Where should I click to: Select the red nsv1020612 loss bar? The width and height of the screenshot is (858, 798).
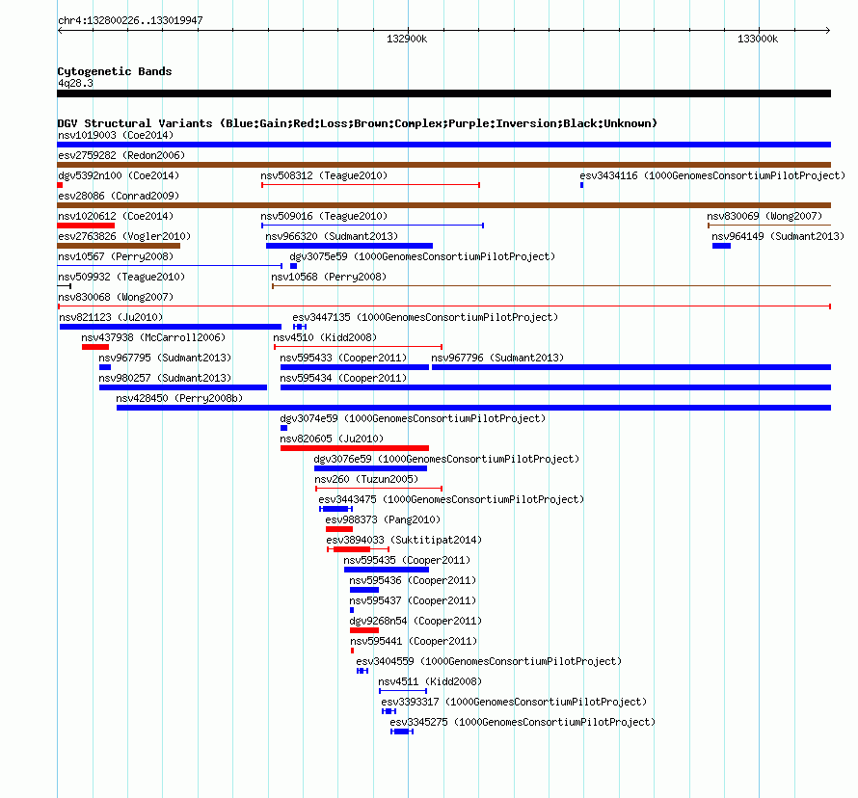pyautogui.click(x=86, y=226)
